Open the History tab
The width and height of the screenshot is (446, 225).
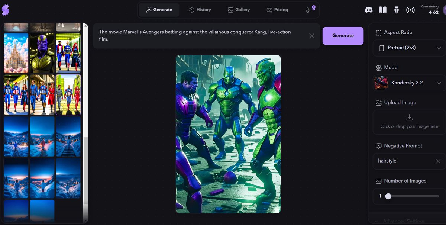(200, 10)
